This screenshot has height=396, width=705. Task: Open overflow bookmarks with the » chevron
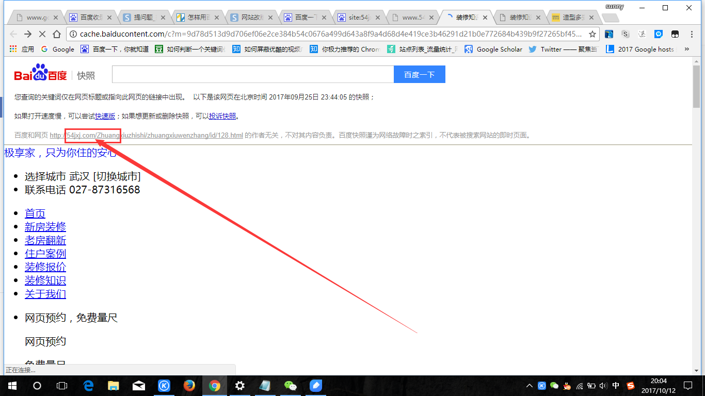(686, 49)
